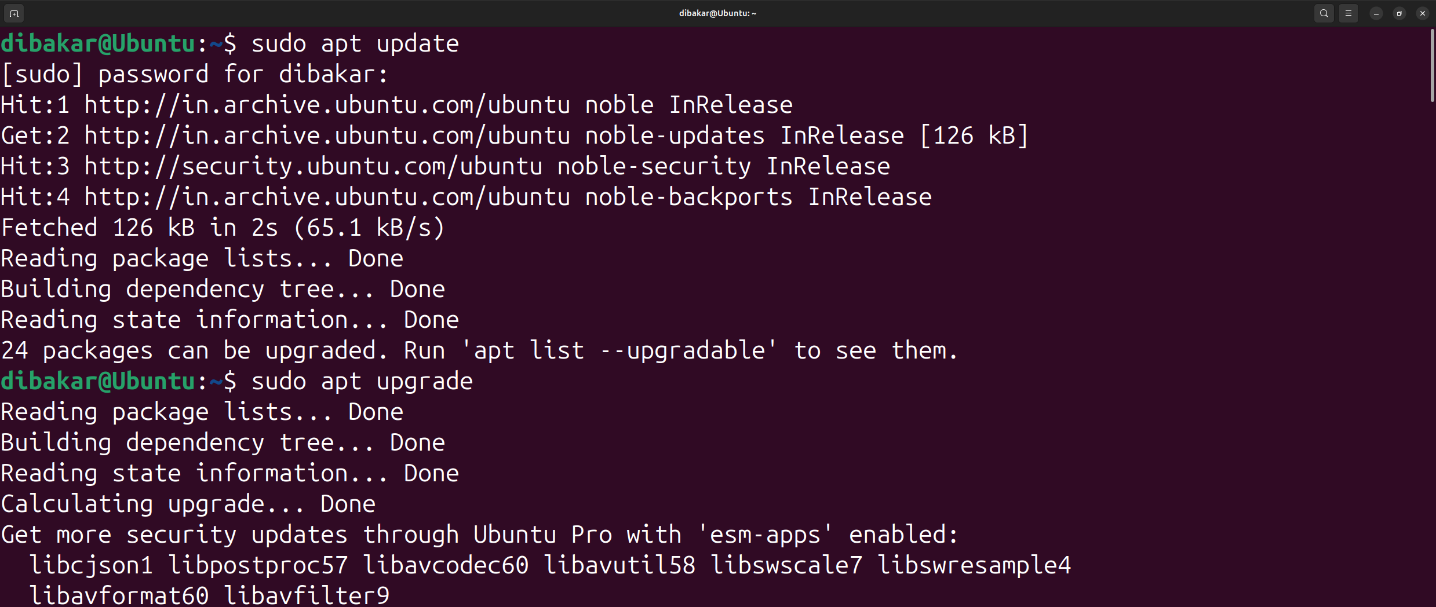Maximize the terminal window
The height and width of the screenshot is (607, 1436).
1399,13
